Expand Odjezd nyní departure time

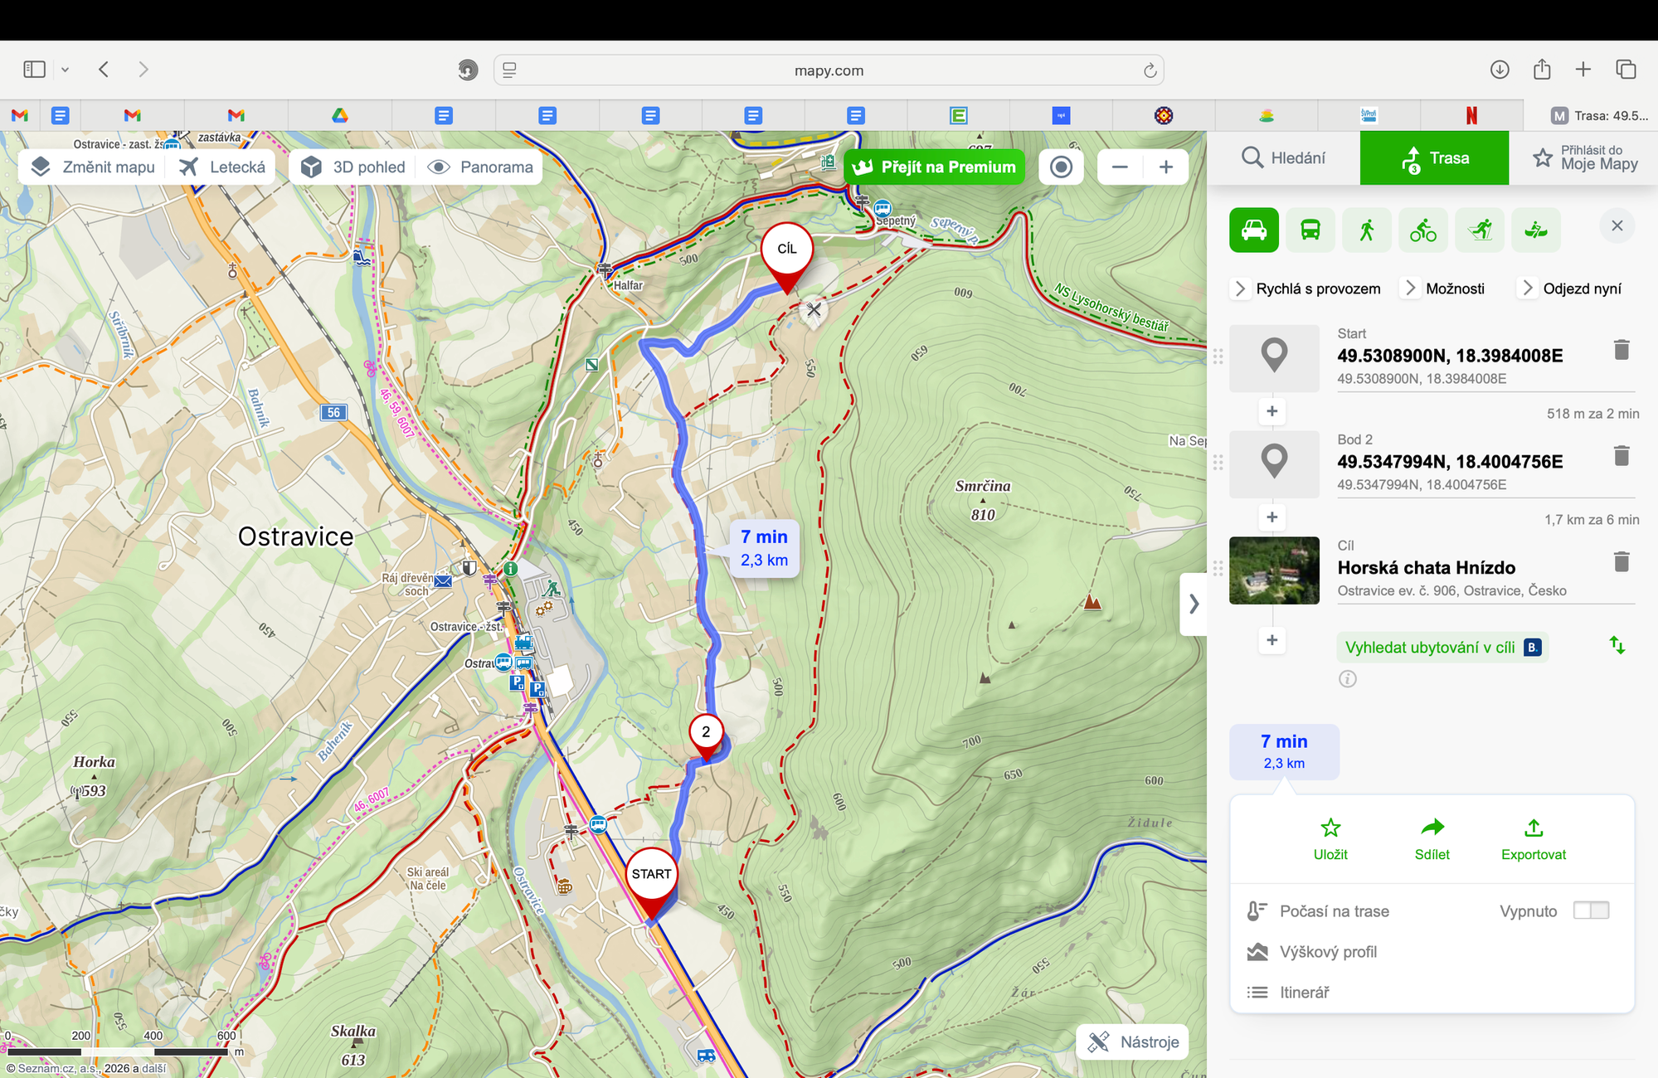click(x=1570, y=289)
